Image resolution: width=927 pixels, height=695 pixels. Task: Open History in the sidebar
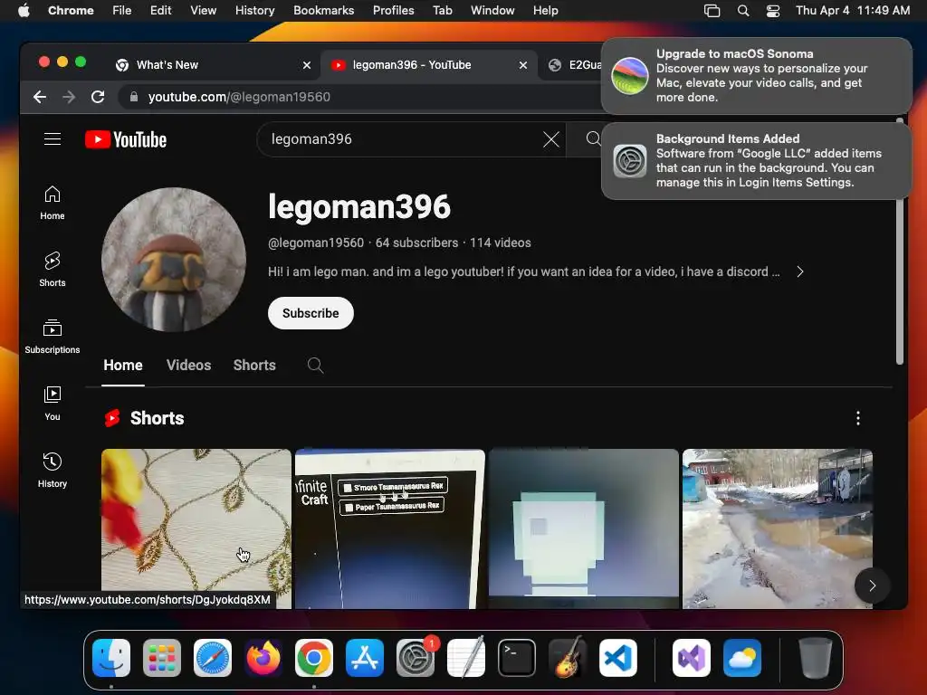52,471
